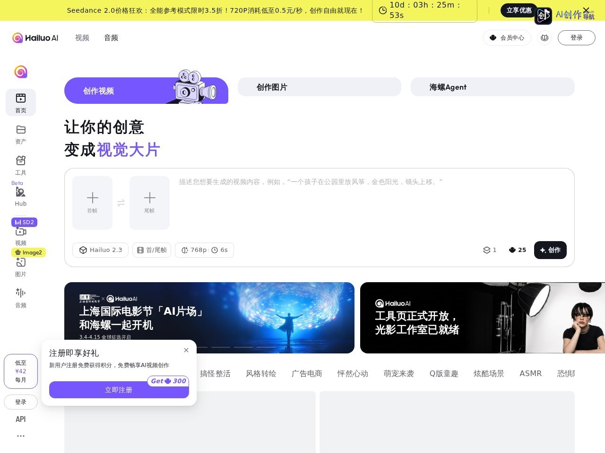
Task: Open 首/尾帧 frame mode selector
Action: (x=152, y=250)
